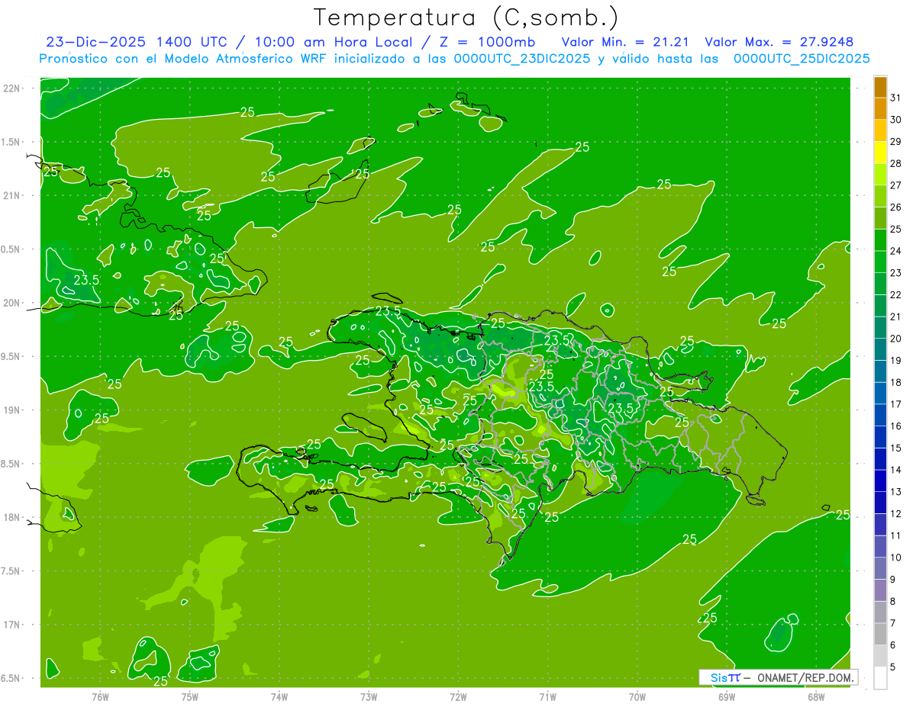Click the '76W' longitude axis label
The height and width of the screenshot is (707, 916).
click(x=100, y=696)
